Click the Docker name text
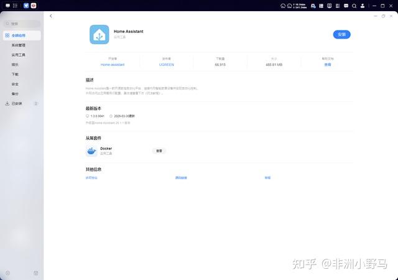 pyautogui.click(x=106, y=148)
